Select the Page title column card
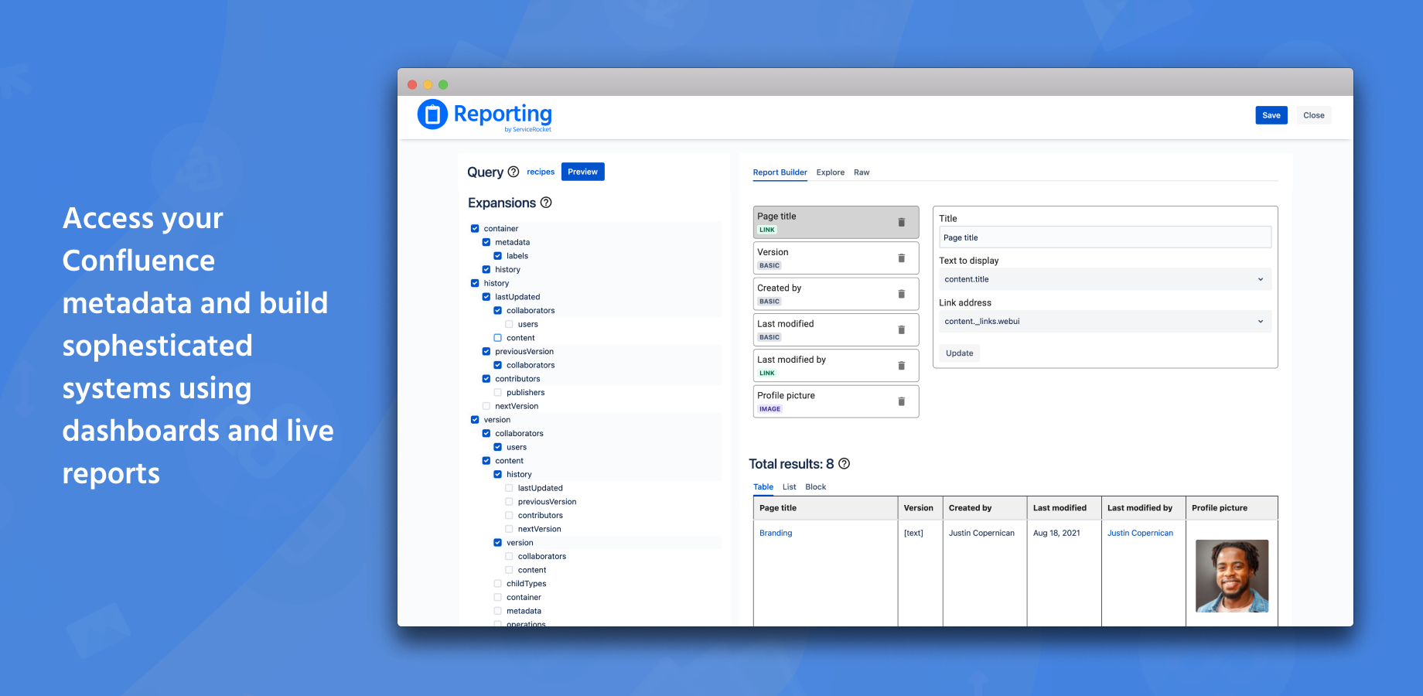This screenshot has width=1423, height=696. click(836, 222)
